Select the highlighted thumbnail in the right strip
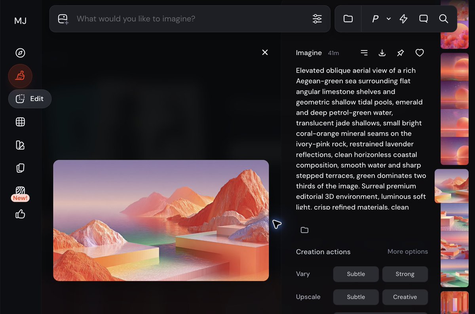Viewport: 475px width, 314px height. tap(452, 186)
